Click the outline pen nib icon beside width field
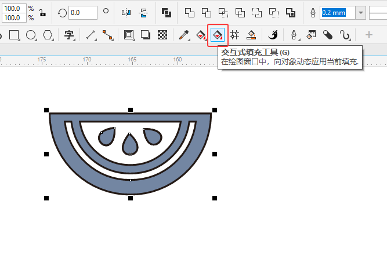 tap(313, 13)
